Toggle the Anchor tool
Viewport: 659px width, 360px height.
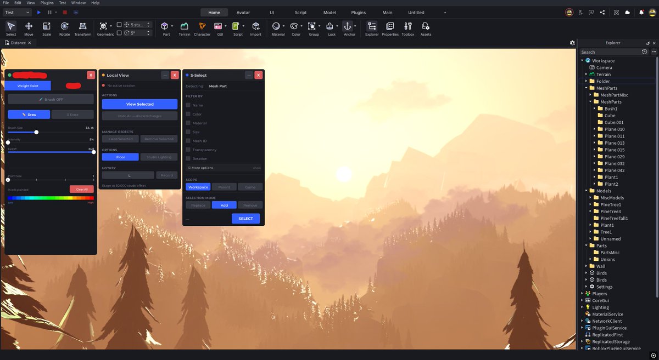click(x=348, y=26)
